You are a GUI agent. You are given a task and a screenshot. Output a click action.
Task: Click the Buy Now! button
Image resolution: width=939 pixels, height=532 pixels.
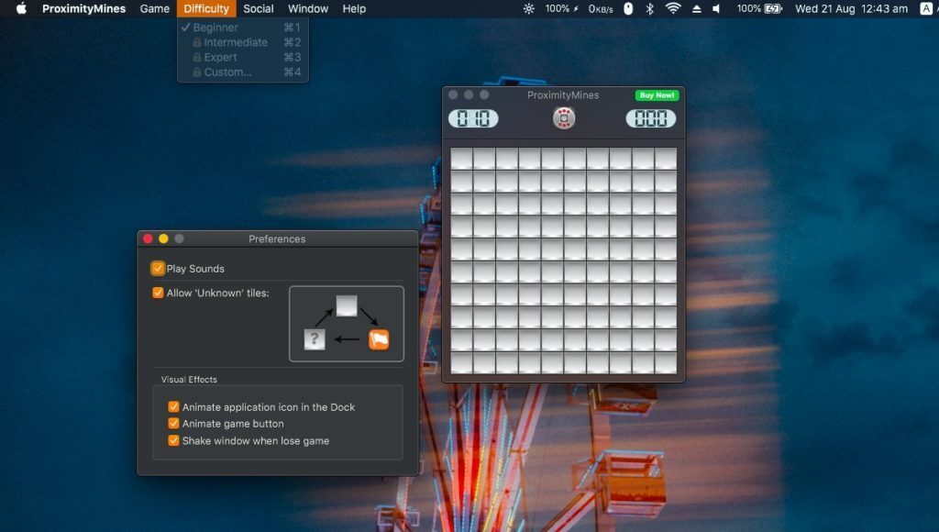(658, 94)
